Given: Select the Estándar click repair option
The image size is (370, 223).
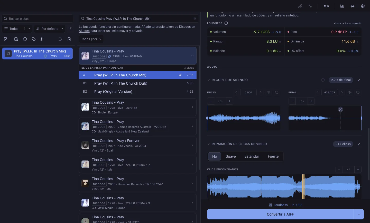Looking at the screenshot, I should tap(252, 156).
